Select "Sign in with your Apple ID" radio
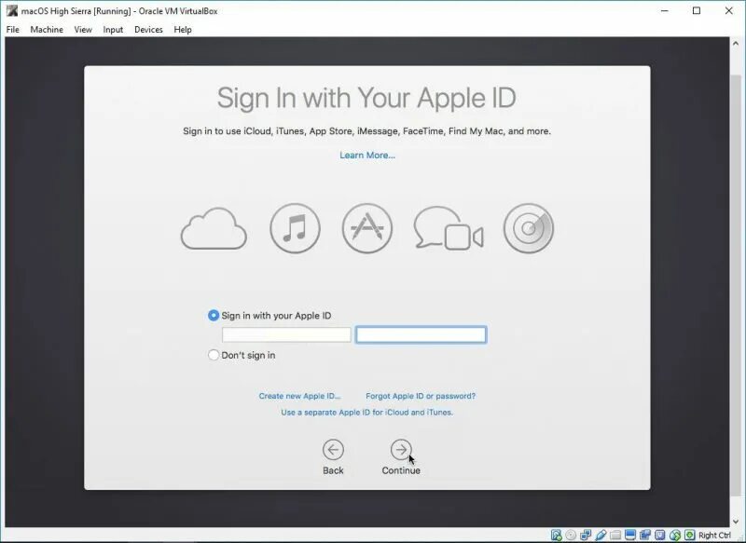The width and height of the screenshot is (746, 543). 214,316
